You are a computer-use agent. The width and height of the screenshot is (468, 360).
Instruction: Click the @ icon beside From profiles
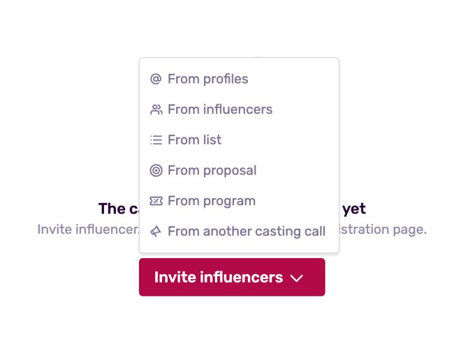coord(156,80)
